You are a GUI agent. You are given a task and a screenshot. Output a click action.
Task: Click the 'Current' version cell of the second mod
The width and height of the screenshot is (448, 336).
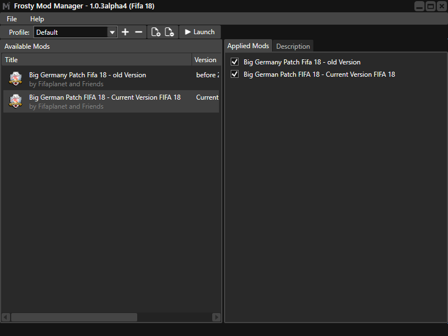pos(207,97)
